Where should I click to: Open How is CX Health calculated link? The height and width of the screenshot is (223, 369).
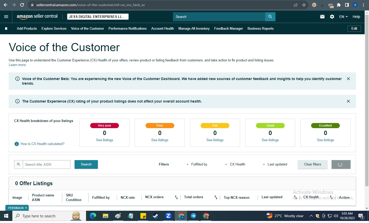click(x=43, y=144)
